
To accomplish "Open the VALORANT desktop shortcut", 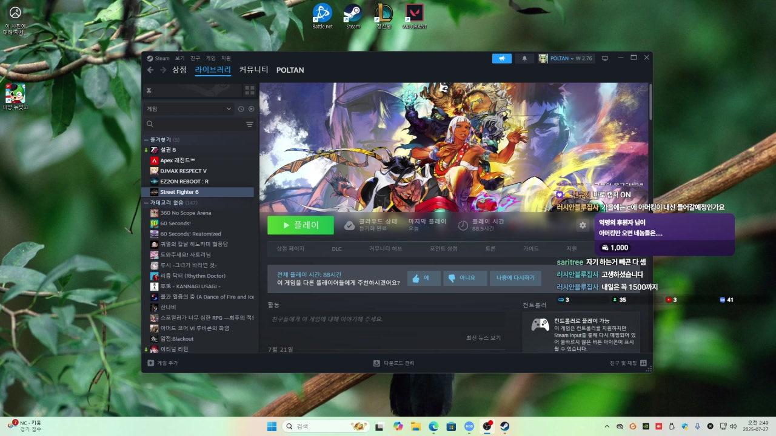I will click(x=414, y=16).
